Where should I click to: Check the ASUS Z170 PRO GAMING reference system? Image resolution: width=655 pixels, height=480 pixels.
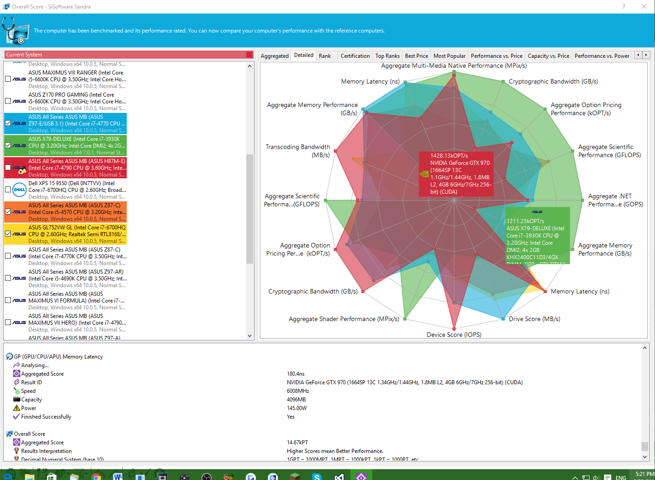(x=8, y=101)
